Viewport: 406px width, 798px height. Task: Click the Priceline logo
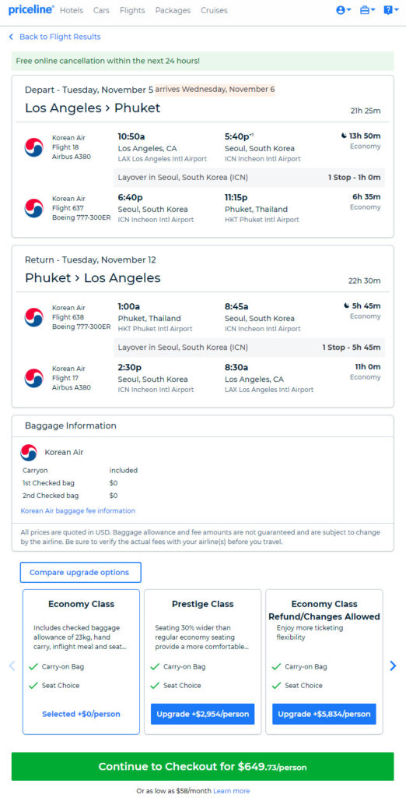tap(31, 9)
